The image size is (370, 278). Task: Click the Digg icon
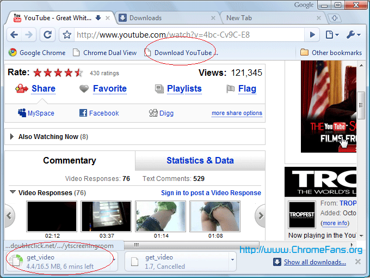click(153, 113)
